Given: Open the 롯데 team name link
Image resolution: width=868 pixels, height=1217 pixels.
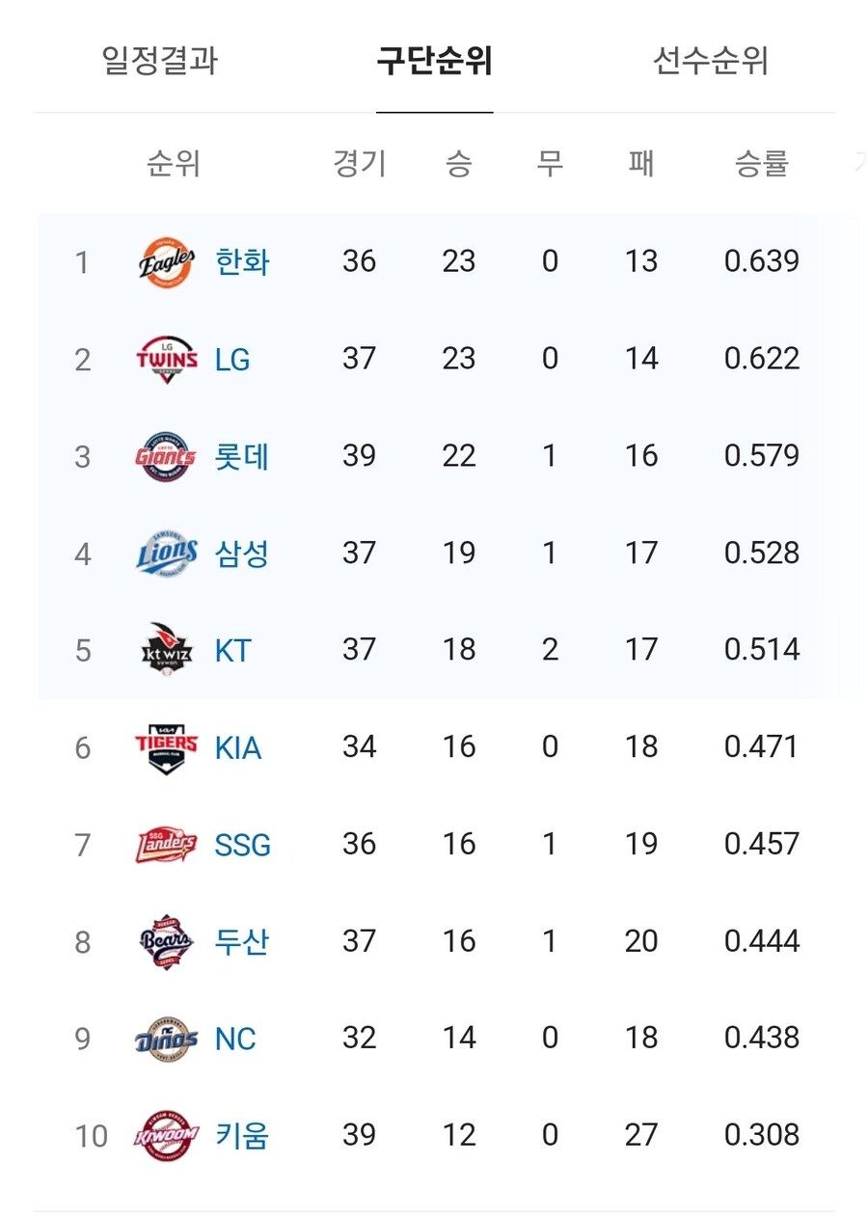Looking at the screenshot, I should point(242,457).
